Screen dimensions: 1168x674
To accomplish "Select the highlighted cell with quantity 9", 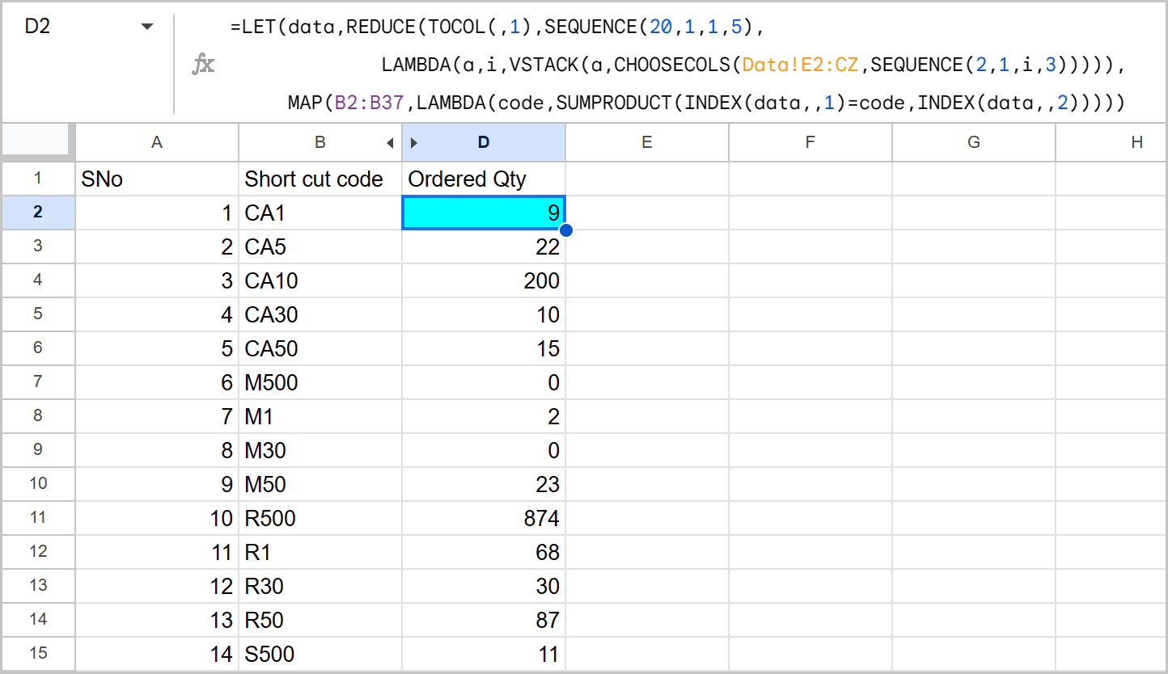I will (484, 213).
